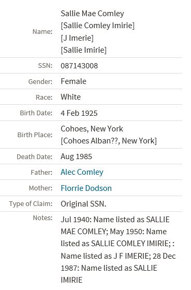
Task: Click the Original SSN claim type text
Action: click(83, 204)
